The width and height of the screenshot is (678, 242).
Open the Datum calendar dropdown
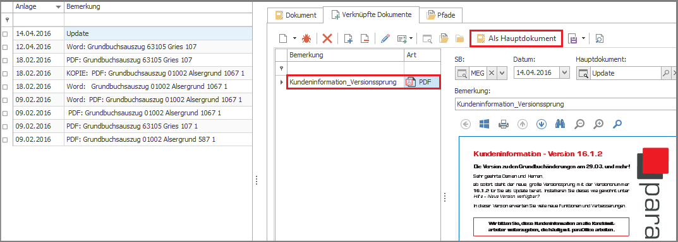click(565, 73)
